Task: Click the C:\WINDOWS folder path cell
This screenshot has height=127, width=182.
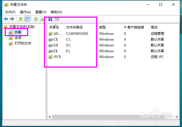Action: point(77,34)
